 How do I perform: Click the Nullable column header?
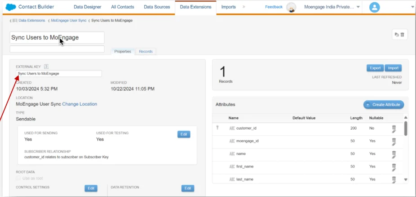376,118
